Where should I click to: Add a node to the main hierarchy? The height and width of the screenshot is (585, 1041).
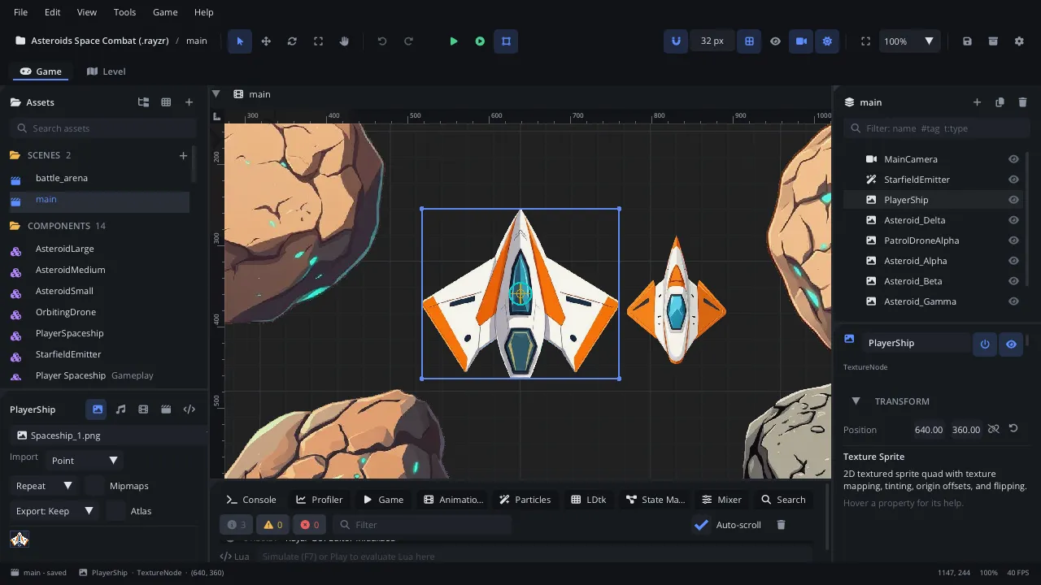coord(977,102)
